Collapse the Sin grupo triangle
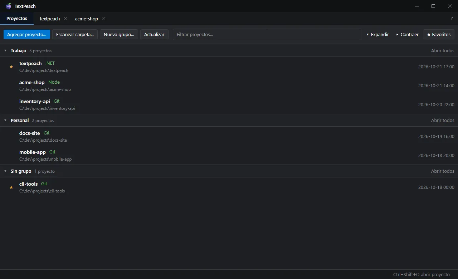This screenshot has width=458, height=279. [5, 171]
